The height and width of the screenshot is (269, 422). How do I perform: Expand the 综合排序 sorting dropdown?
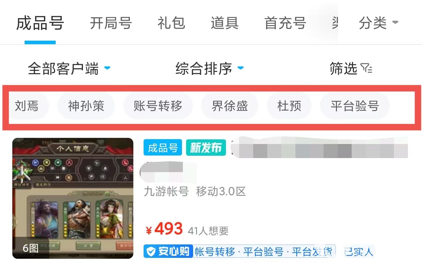pyautogui.click(x=210, y=68)
